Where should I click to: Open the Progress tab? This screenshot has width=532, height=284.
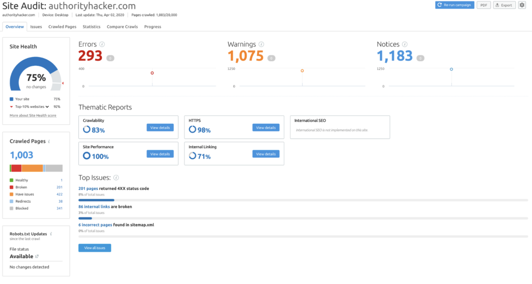[153, 27]
